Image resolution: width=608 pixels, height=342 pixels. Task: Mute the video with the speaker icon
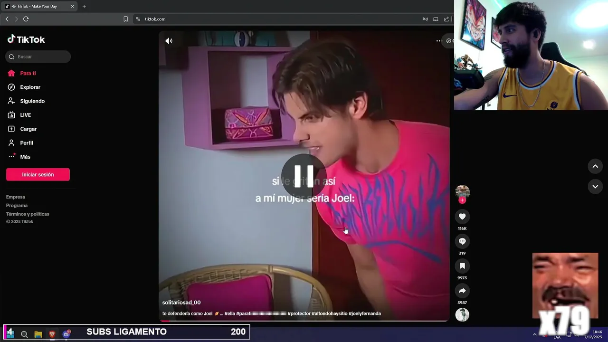pos(169,41)
